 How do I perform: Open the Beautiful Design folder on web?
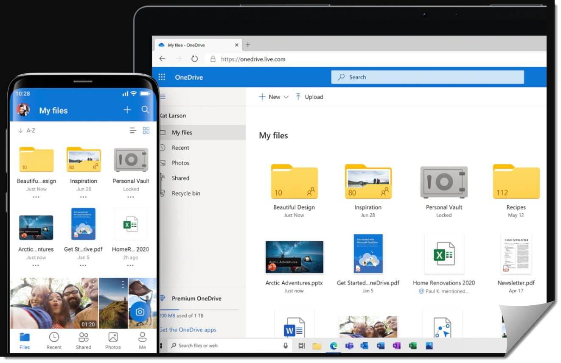(x=294, y=181)
